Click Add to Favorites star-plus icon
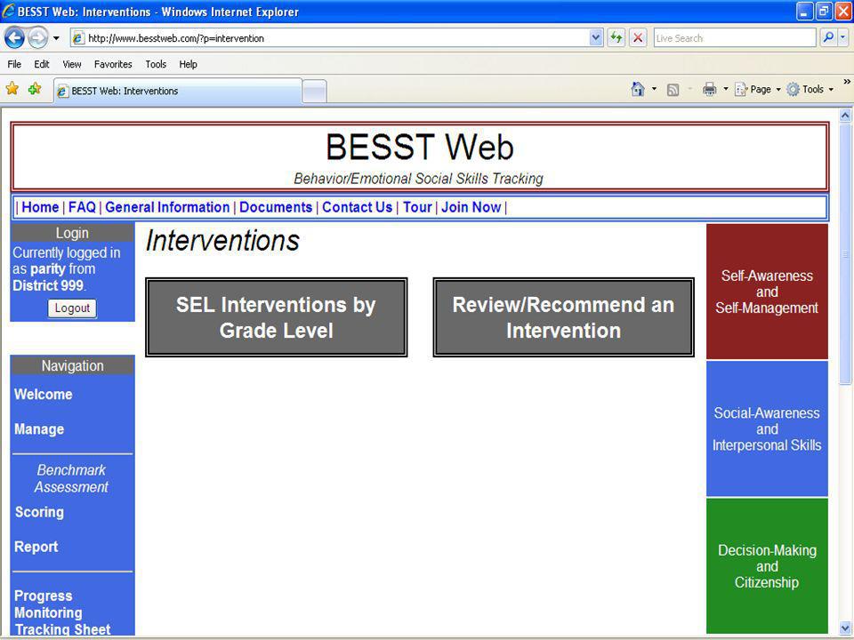Image resolution: width=854 pixels, height=640 pixels. click(35, 89)
